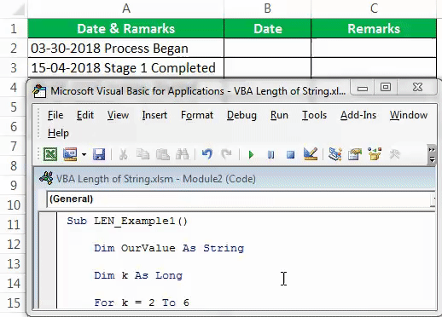This screenshot has height=317, width=442.
Task: Click the Insert UserForm toolbar icon
Action: coord(70,154)
